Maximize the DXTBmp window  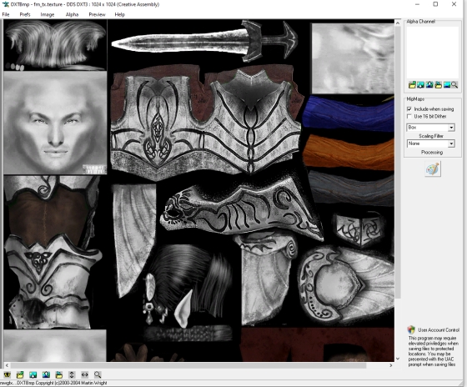(x=435, y=4)
